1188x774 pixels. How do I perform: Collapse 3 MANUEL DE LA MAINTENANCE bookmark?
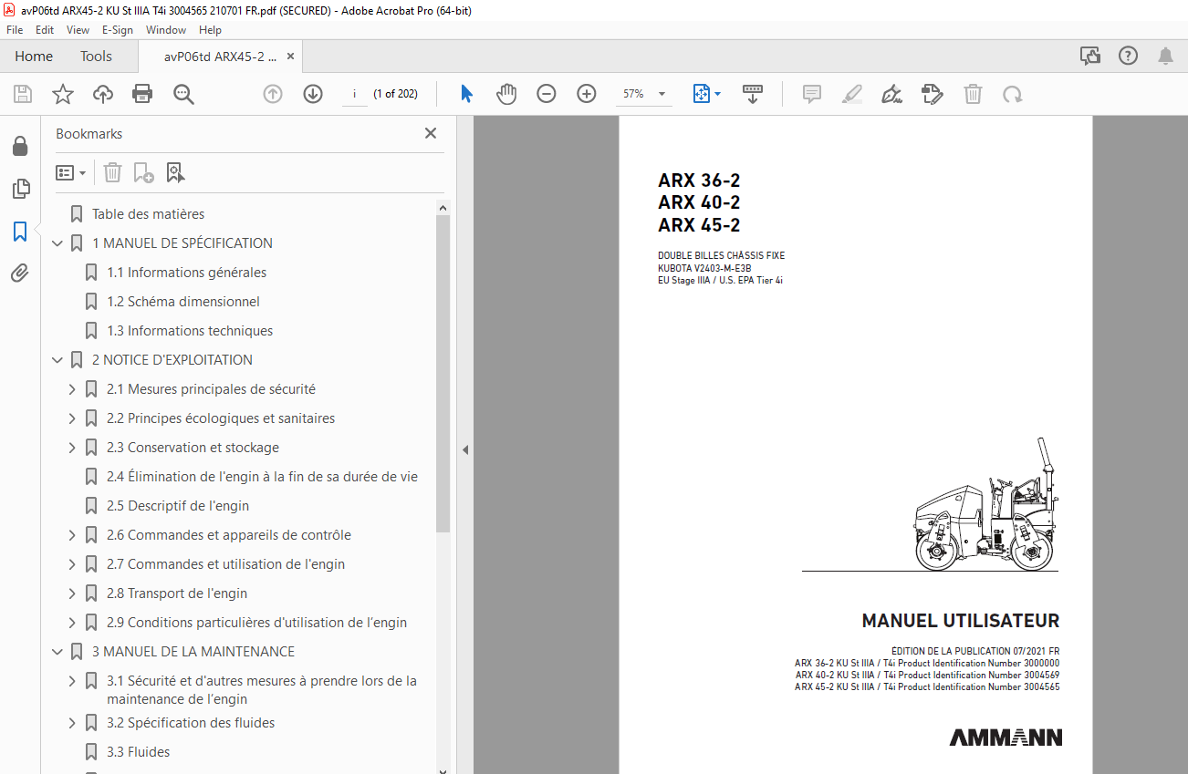point(58,652)
